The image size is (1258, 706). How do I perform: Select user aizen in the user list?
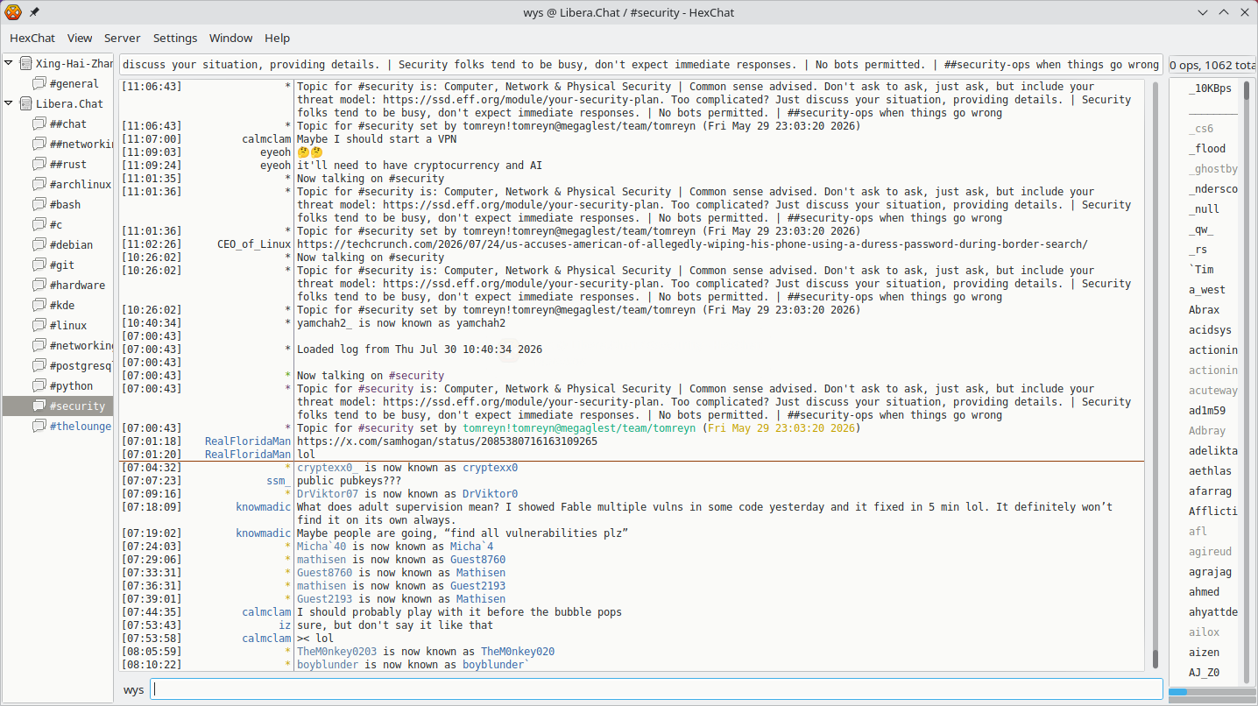1204,653
